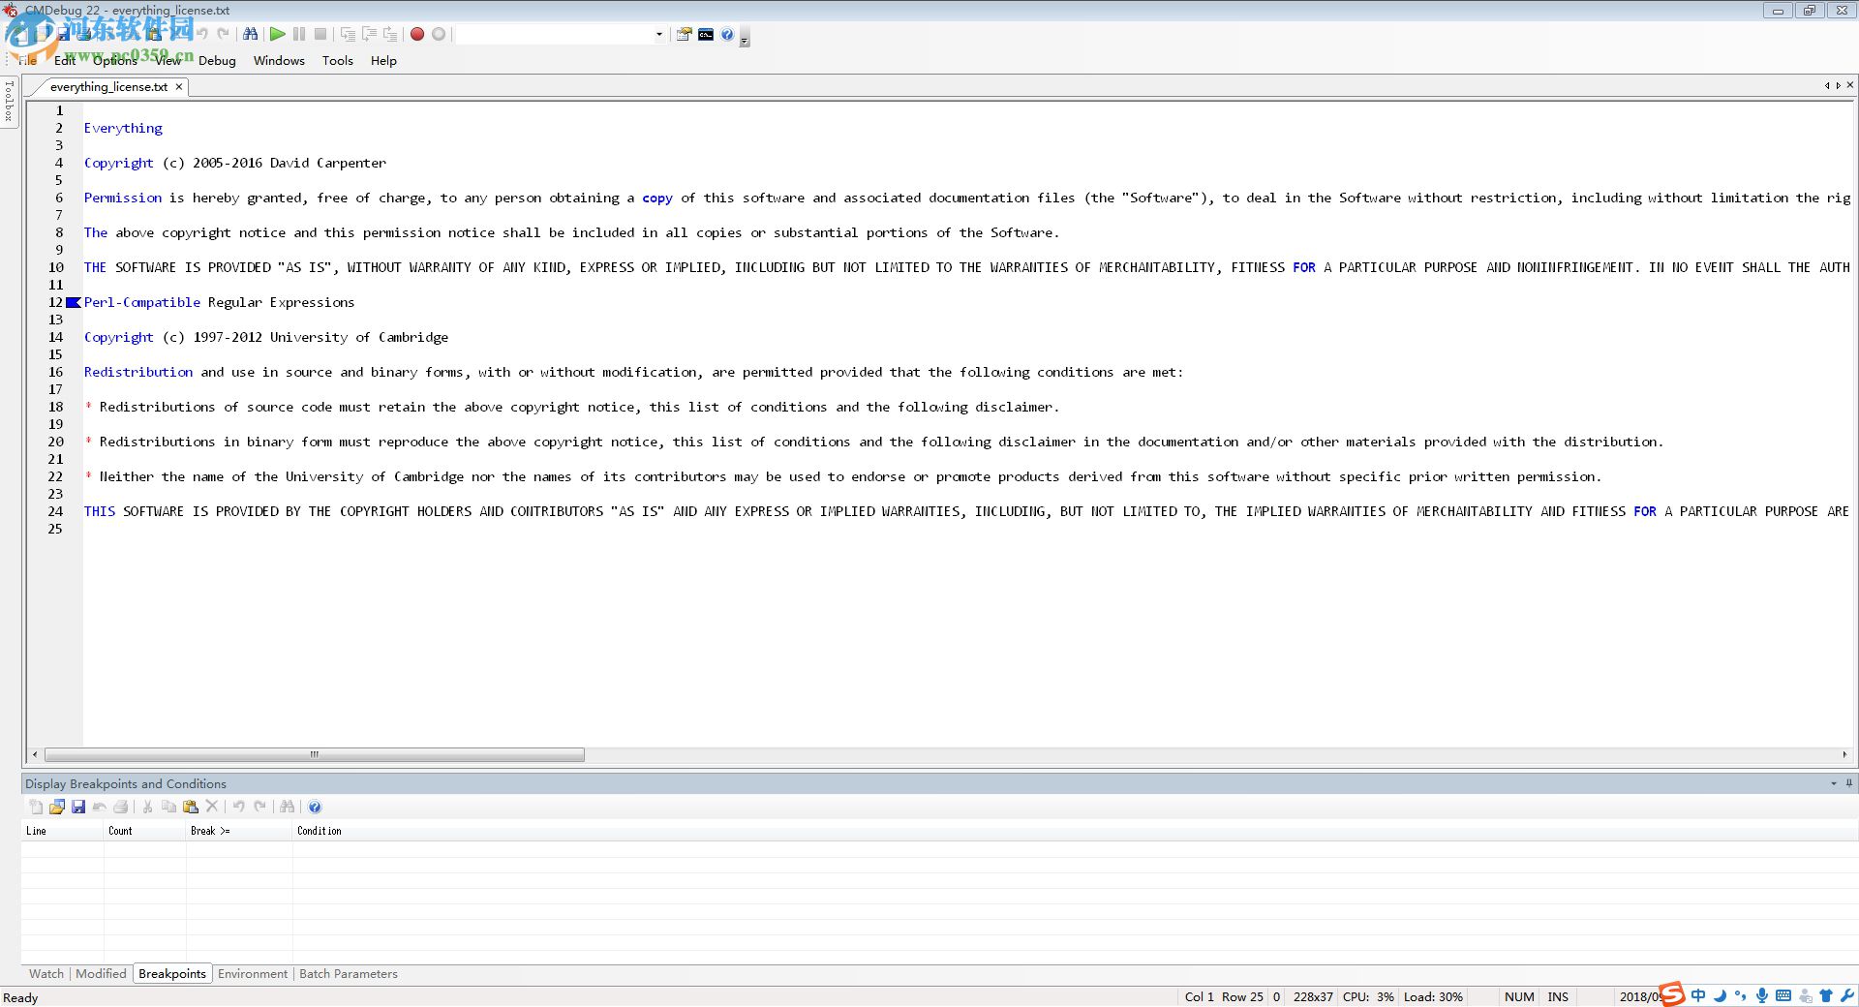Viewport: 1859px width, 1007px height.
Task: Start debugging with the green Run icon
Action: tap(277, 34)
